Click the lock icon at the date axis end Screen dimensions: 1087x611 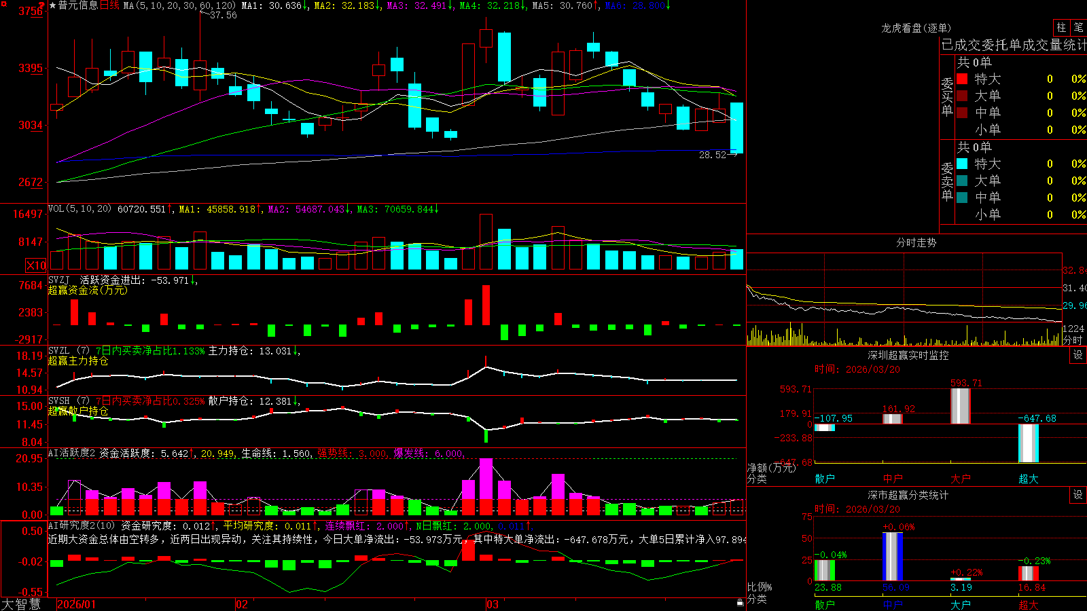tap(740, 603)
